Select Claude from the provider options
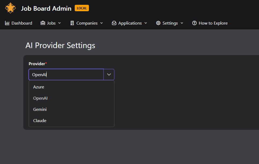259x164 pixels. tap(40, 121)
